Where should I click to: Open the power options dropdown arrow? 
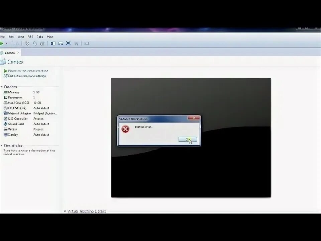7,43
